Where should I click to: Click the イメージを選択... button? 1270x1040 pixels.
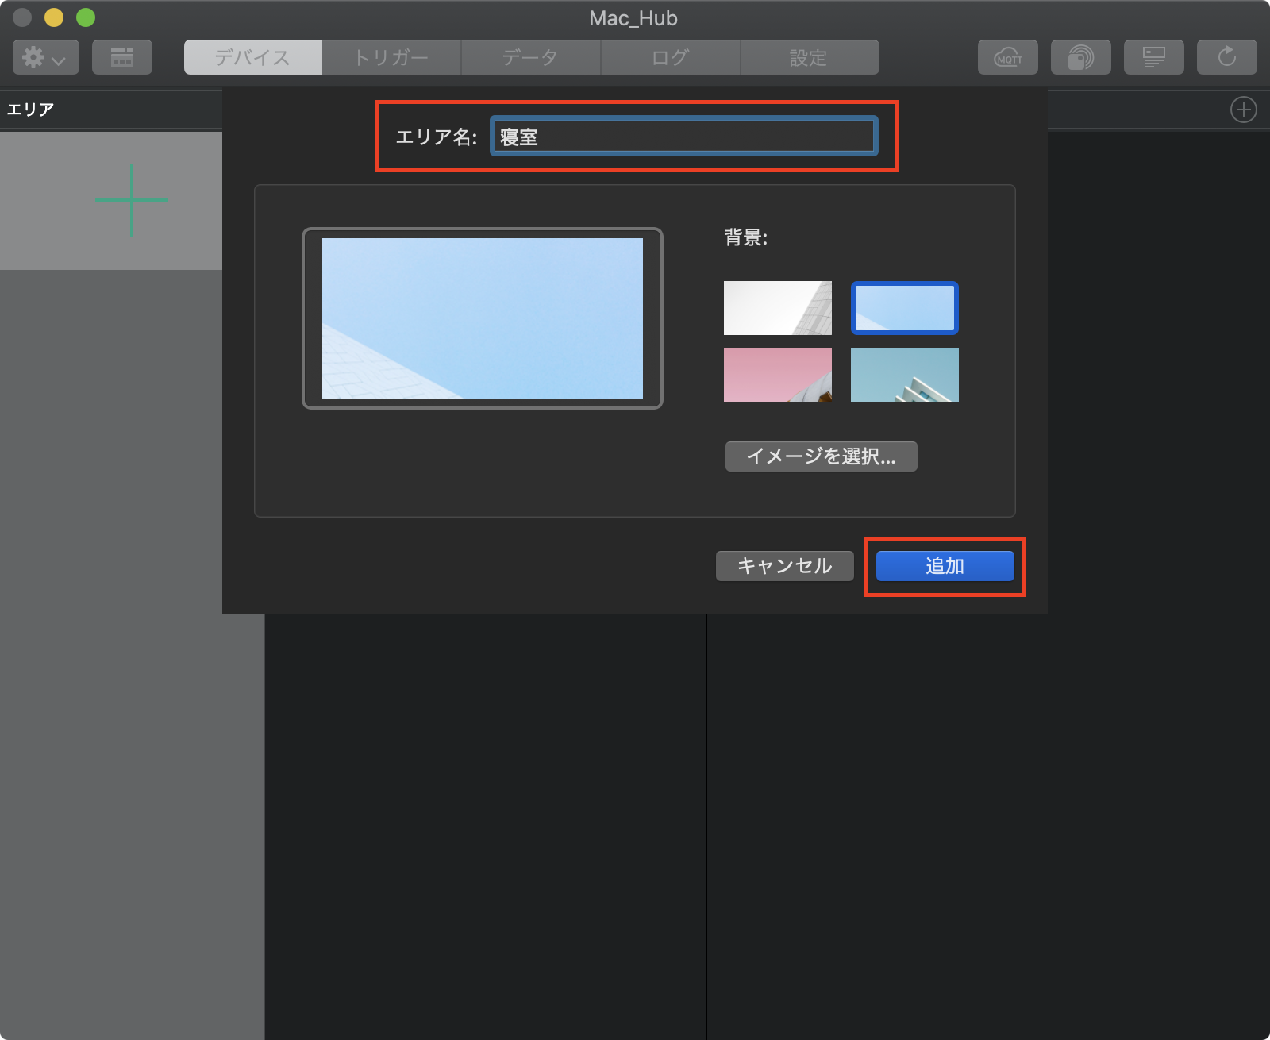[822, 456]
